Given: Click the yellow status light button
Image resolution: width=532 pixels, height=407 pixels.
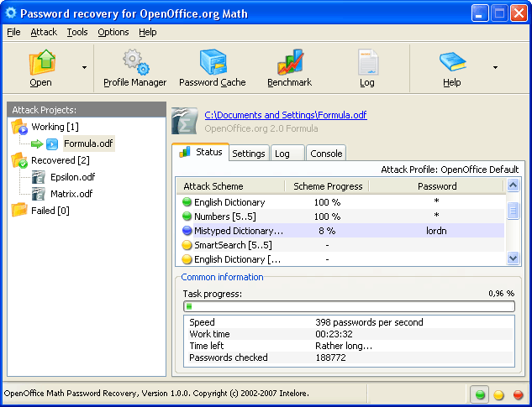Looking at the screenshot, I should click(498, 394).
